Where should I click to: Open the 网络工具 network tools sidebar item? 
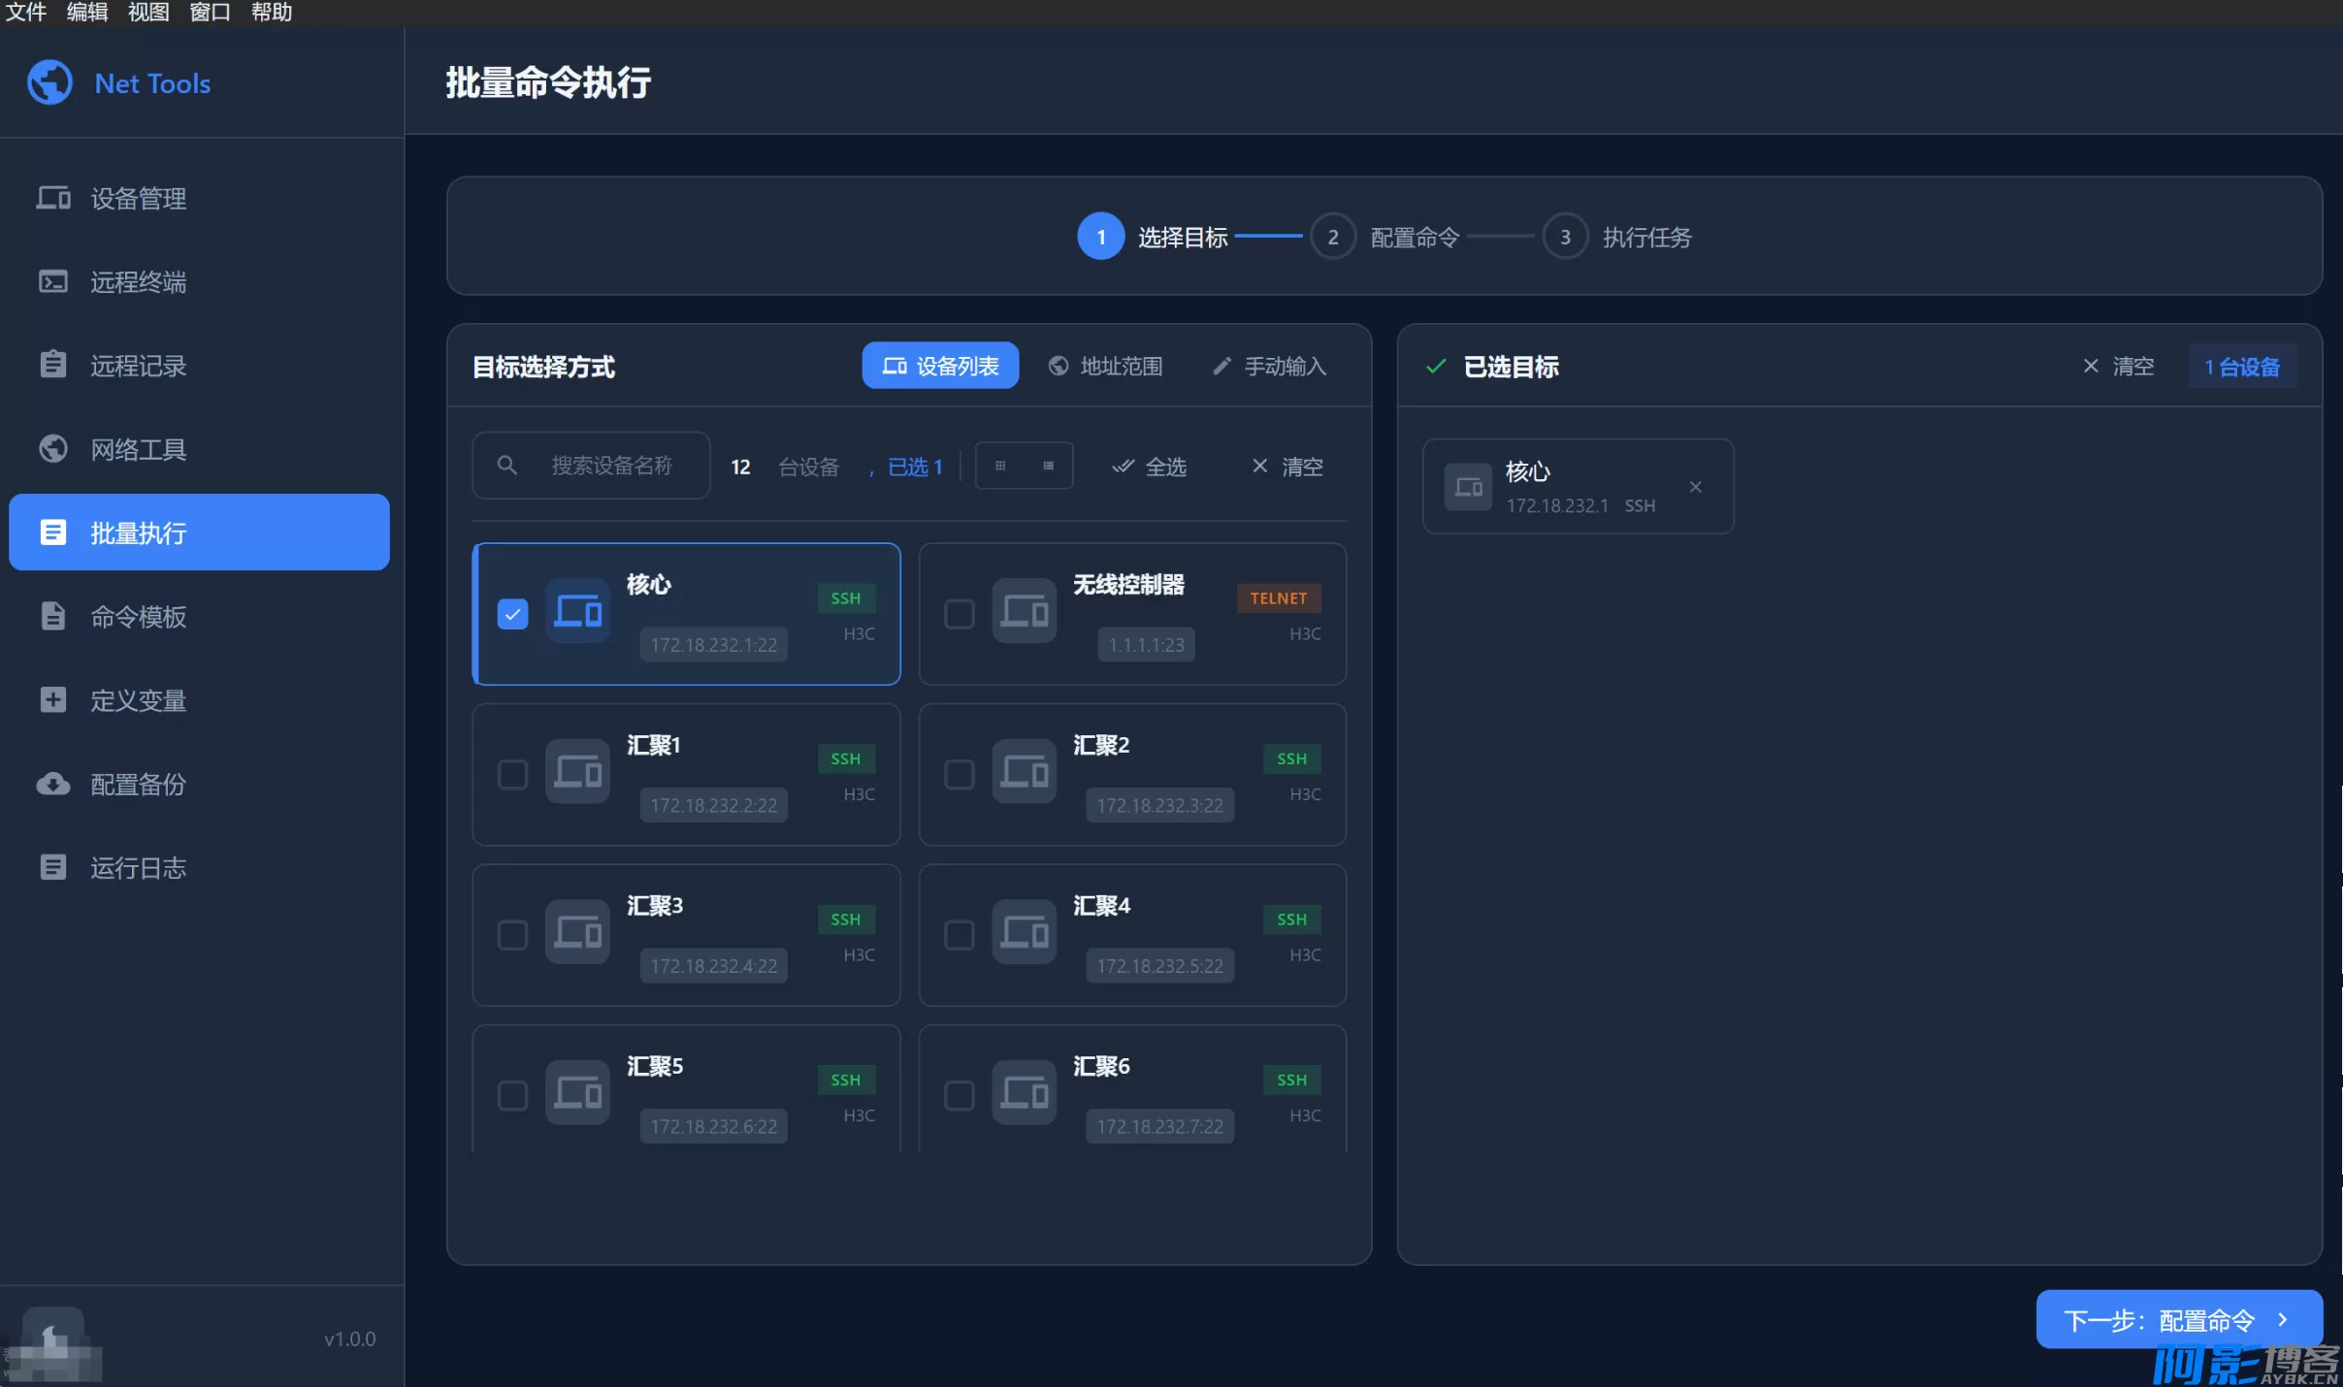click(138, 449)
